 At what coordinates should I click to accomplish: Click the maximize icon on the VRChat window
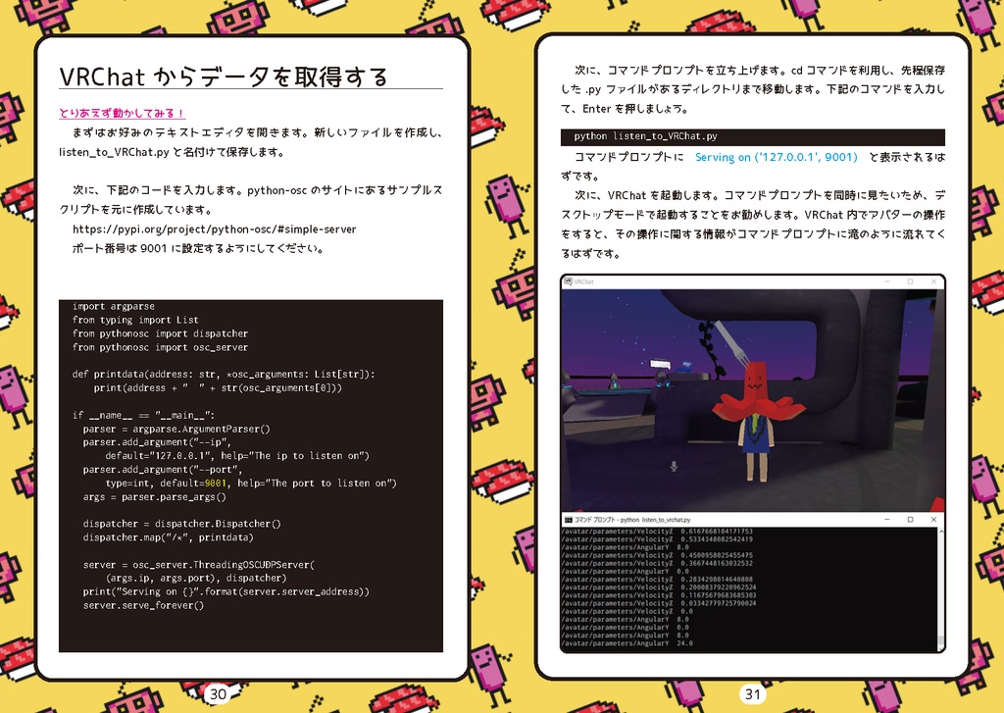point(911,281)
